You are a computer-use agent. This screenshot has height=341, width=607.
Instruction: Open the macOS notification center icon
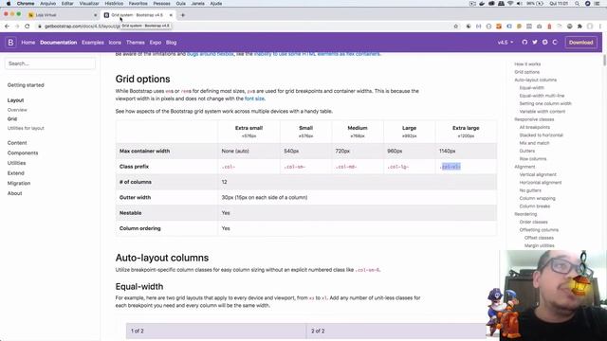[x=598, y=4]
